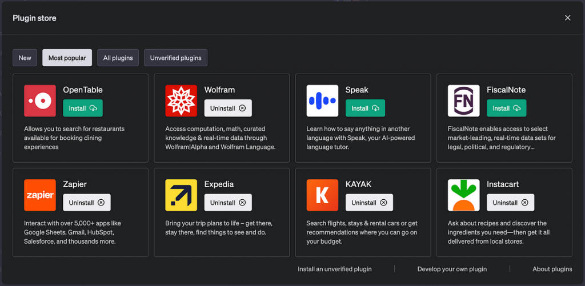Click the Speak plugin waveform icon

coord(322,101)
